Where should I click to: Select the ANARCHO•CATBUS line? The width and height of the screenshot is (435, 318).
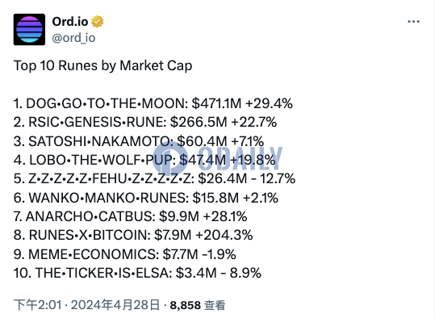131,217
